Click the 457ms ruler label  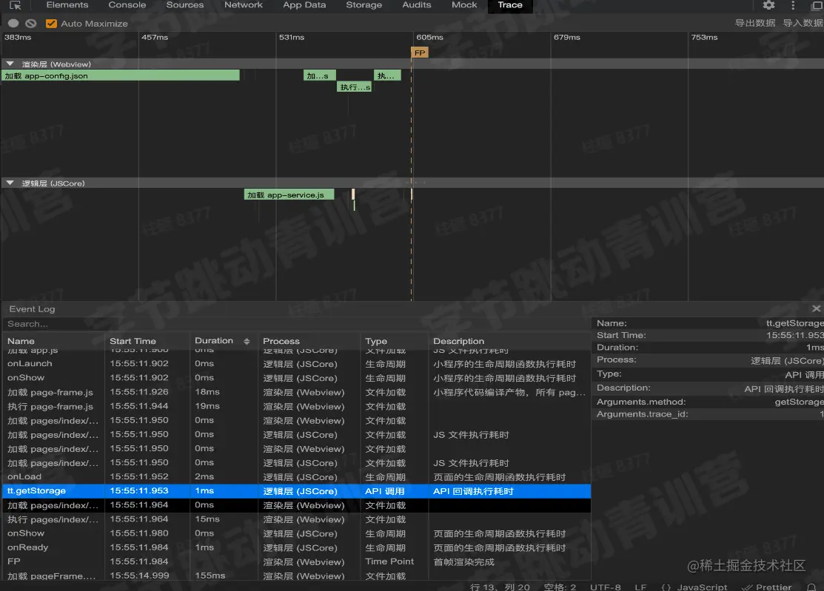pos(155,37)
